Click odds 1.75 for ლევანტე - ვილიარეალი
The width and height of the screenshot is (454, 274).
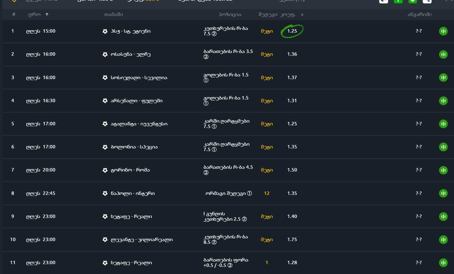pyautogui.click(x=292, y=240)
